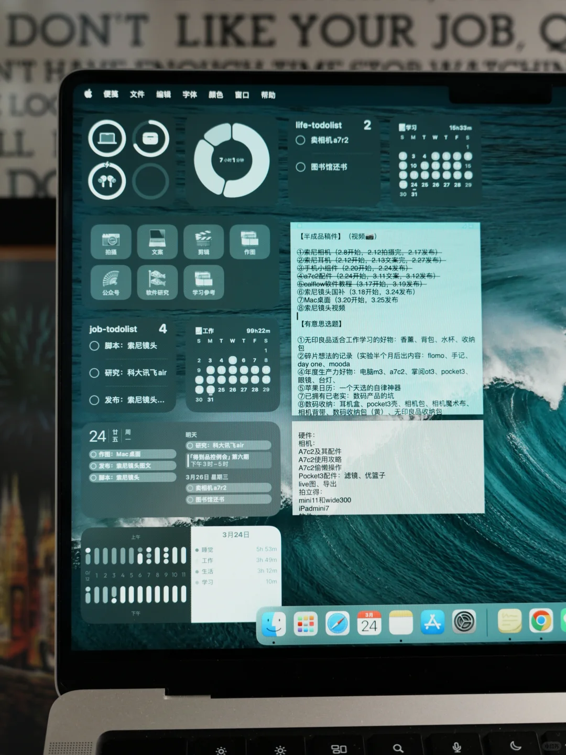Open the 作图 folder on the desktop
The width and height of the screenshot is (566, 755).
[x=250, y=242]
